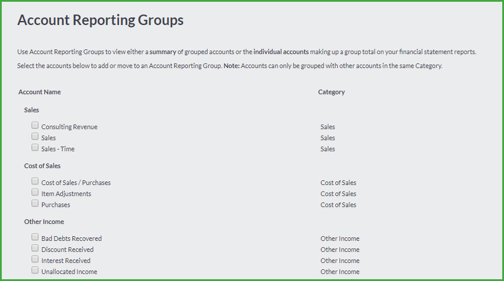Click the Sales group heading
The width and height of the screenshot is (504, 281).
tap(32, 110)
